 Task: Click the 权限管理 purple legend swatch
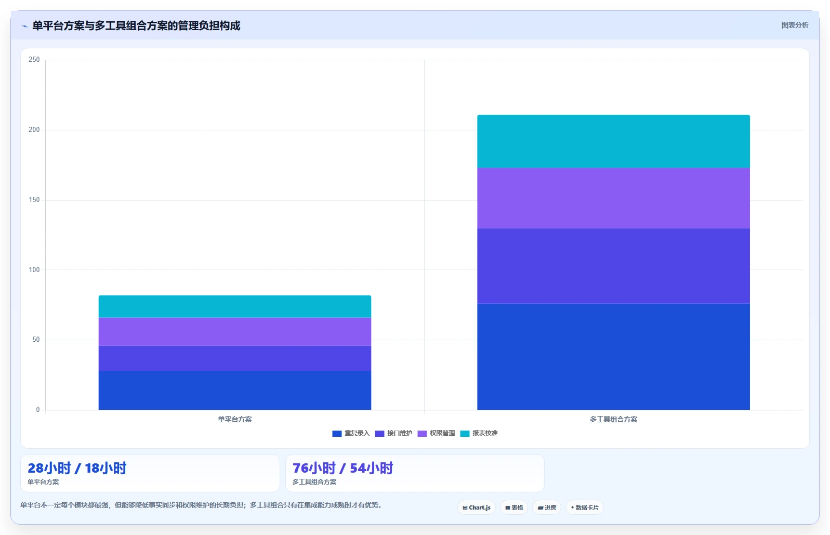click(x=422, y=433)
